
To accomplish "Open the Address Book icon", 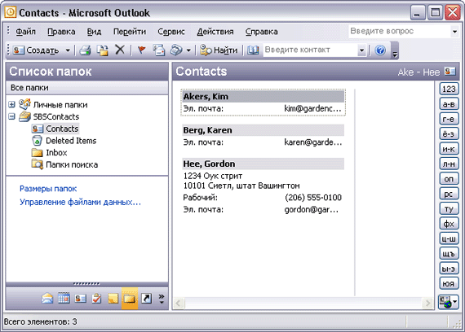I will pos(253,50).
